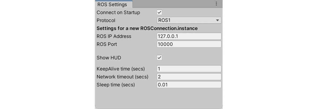This screenshot has width=318, height=109.
Task: Click the ROS Port field with 10000
Action: tap(189, 44)
